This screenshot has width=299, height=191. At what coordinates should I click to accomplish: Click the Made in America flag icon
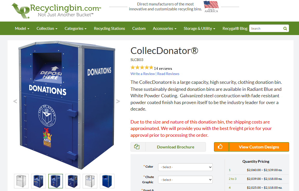[x=211, y=7]
